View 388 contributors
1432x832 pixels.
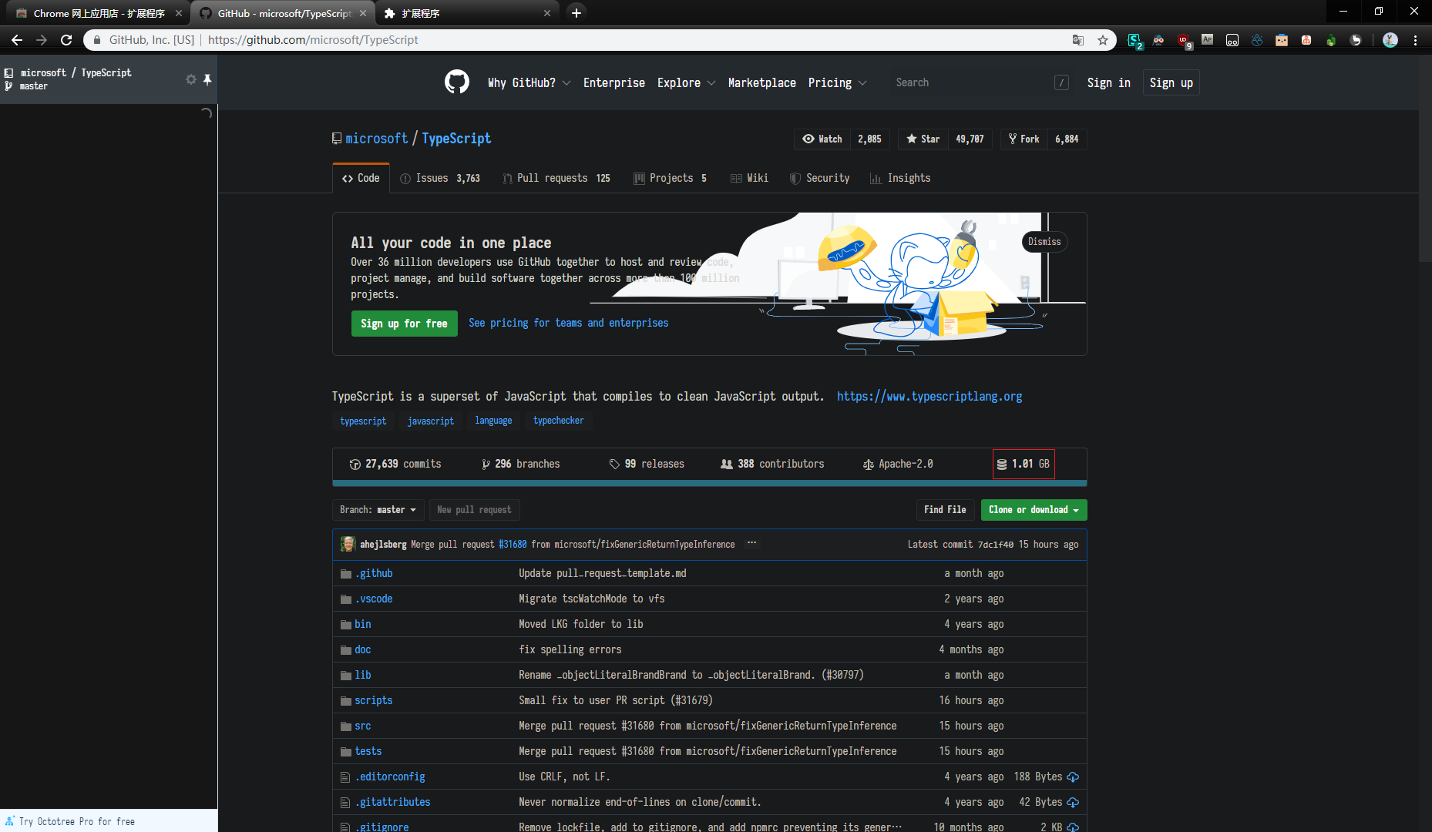(772, 464)
